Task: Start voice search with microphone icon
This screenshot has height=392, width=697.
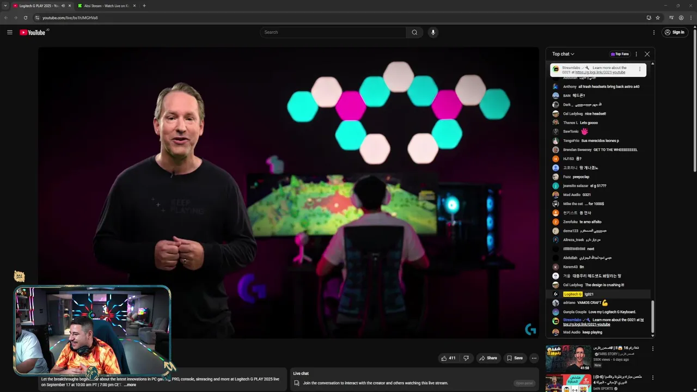Action: coord(433,32)
